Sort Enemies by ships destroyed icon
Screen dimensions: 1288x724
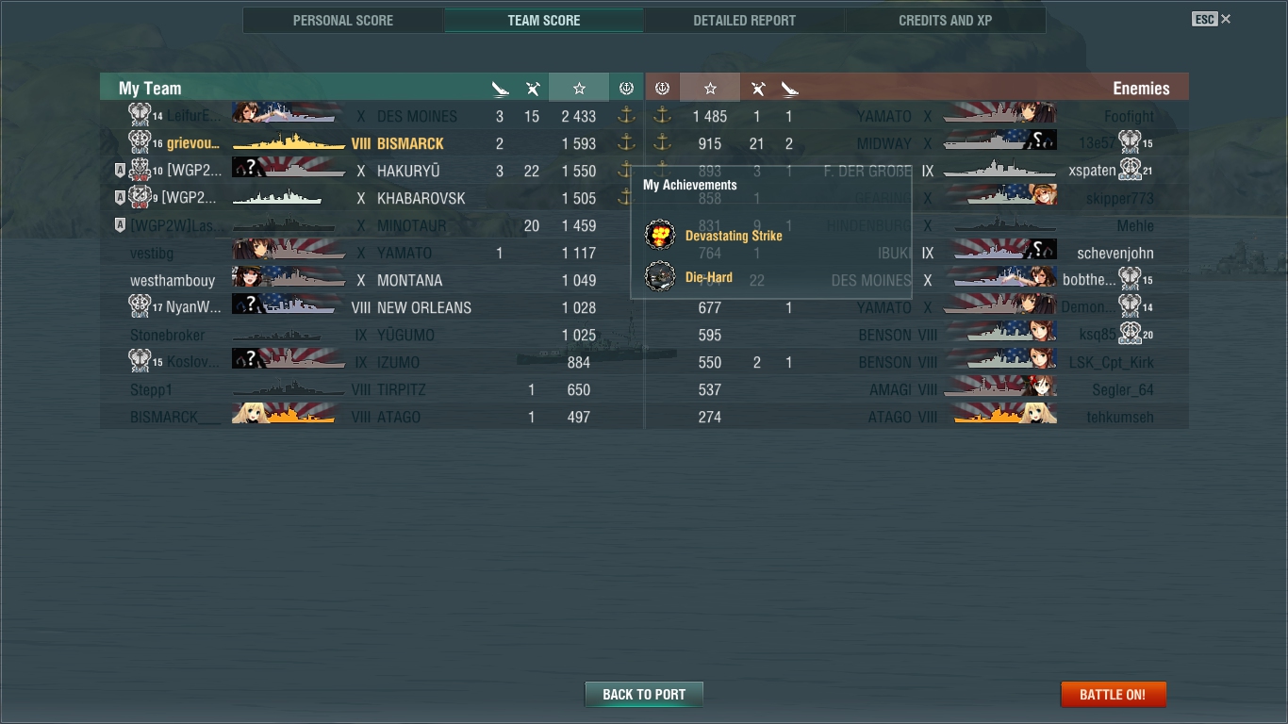click(x=790, y=89)
